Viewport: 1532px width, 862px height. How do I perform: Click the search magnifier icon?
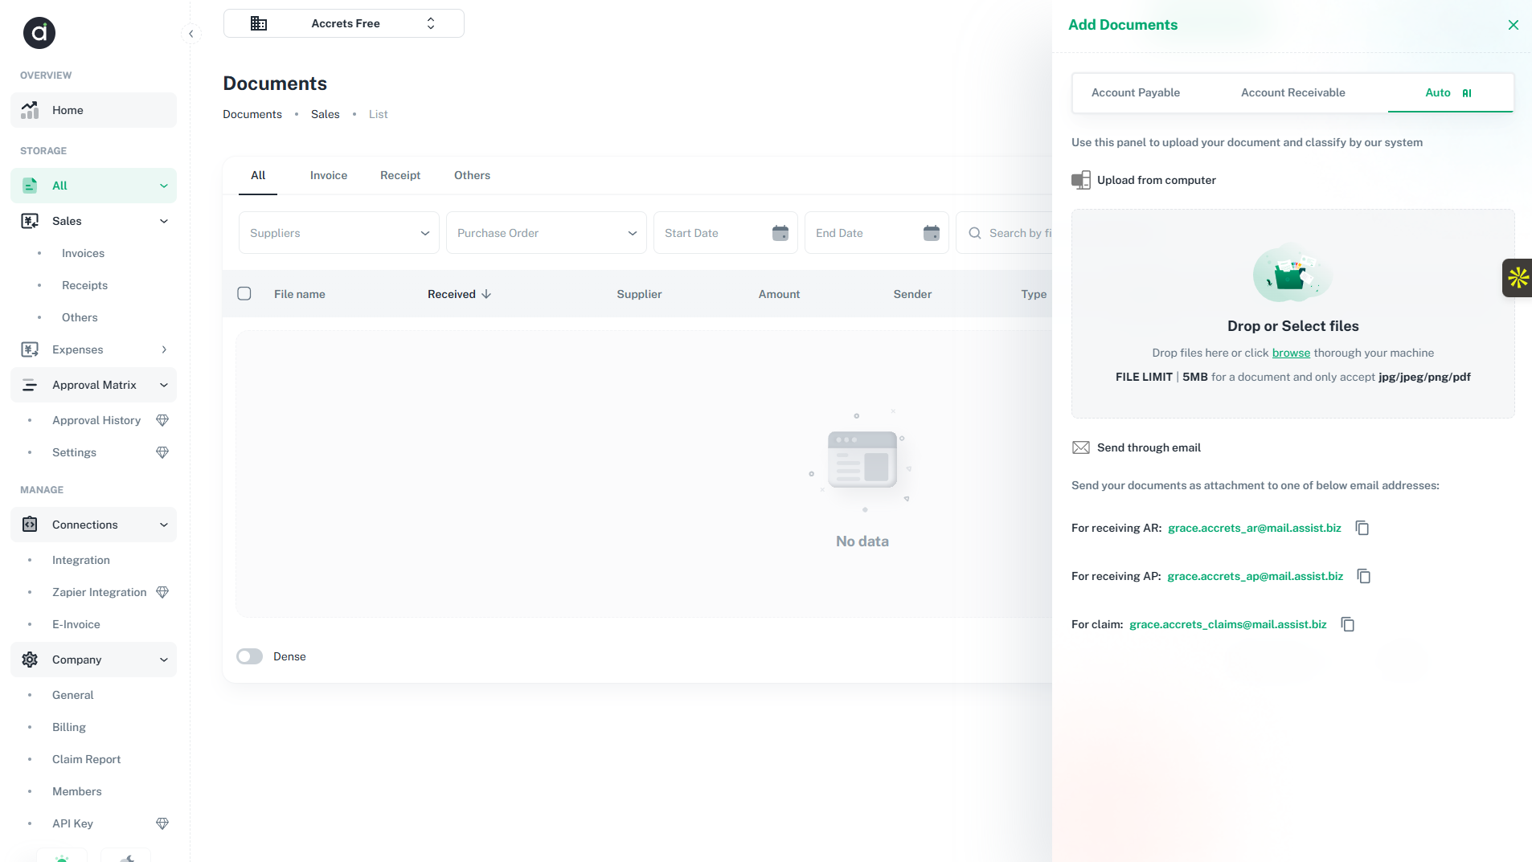tap(975, 233)
